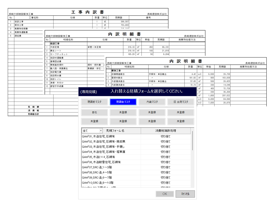Screen dimensions: 275x206
Task: Click the 消費税端数処理 column header
Action: pos(166,131)
